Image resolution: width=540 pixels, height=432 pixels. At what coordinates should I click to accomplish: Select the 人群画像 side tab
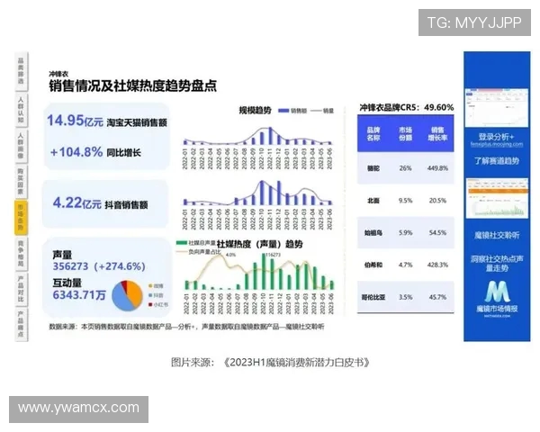tap(21, 146)
